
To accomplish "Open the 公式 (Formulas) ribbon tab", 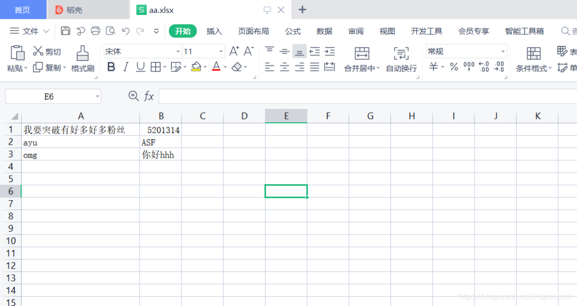I will [x=293, y=32].
